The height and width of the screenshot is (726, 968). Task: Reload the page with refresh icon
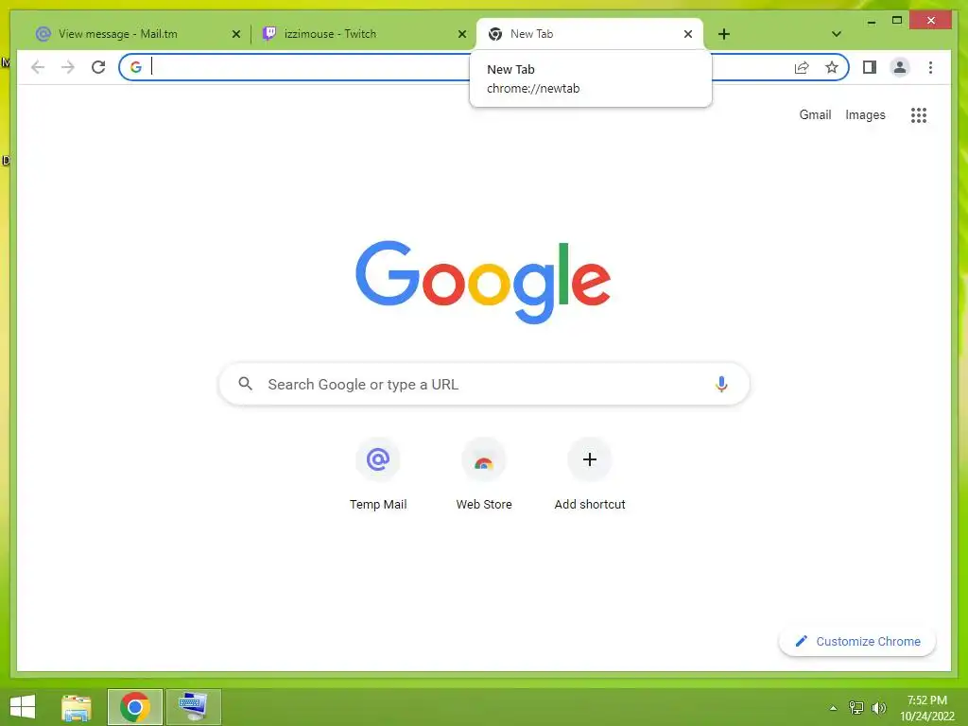pos(98,67)
